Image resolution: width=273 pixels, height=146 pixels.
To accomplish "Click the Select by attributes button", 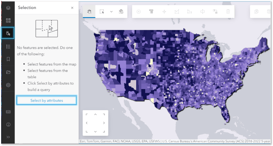I will [x=46, y=100].
